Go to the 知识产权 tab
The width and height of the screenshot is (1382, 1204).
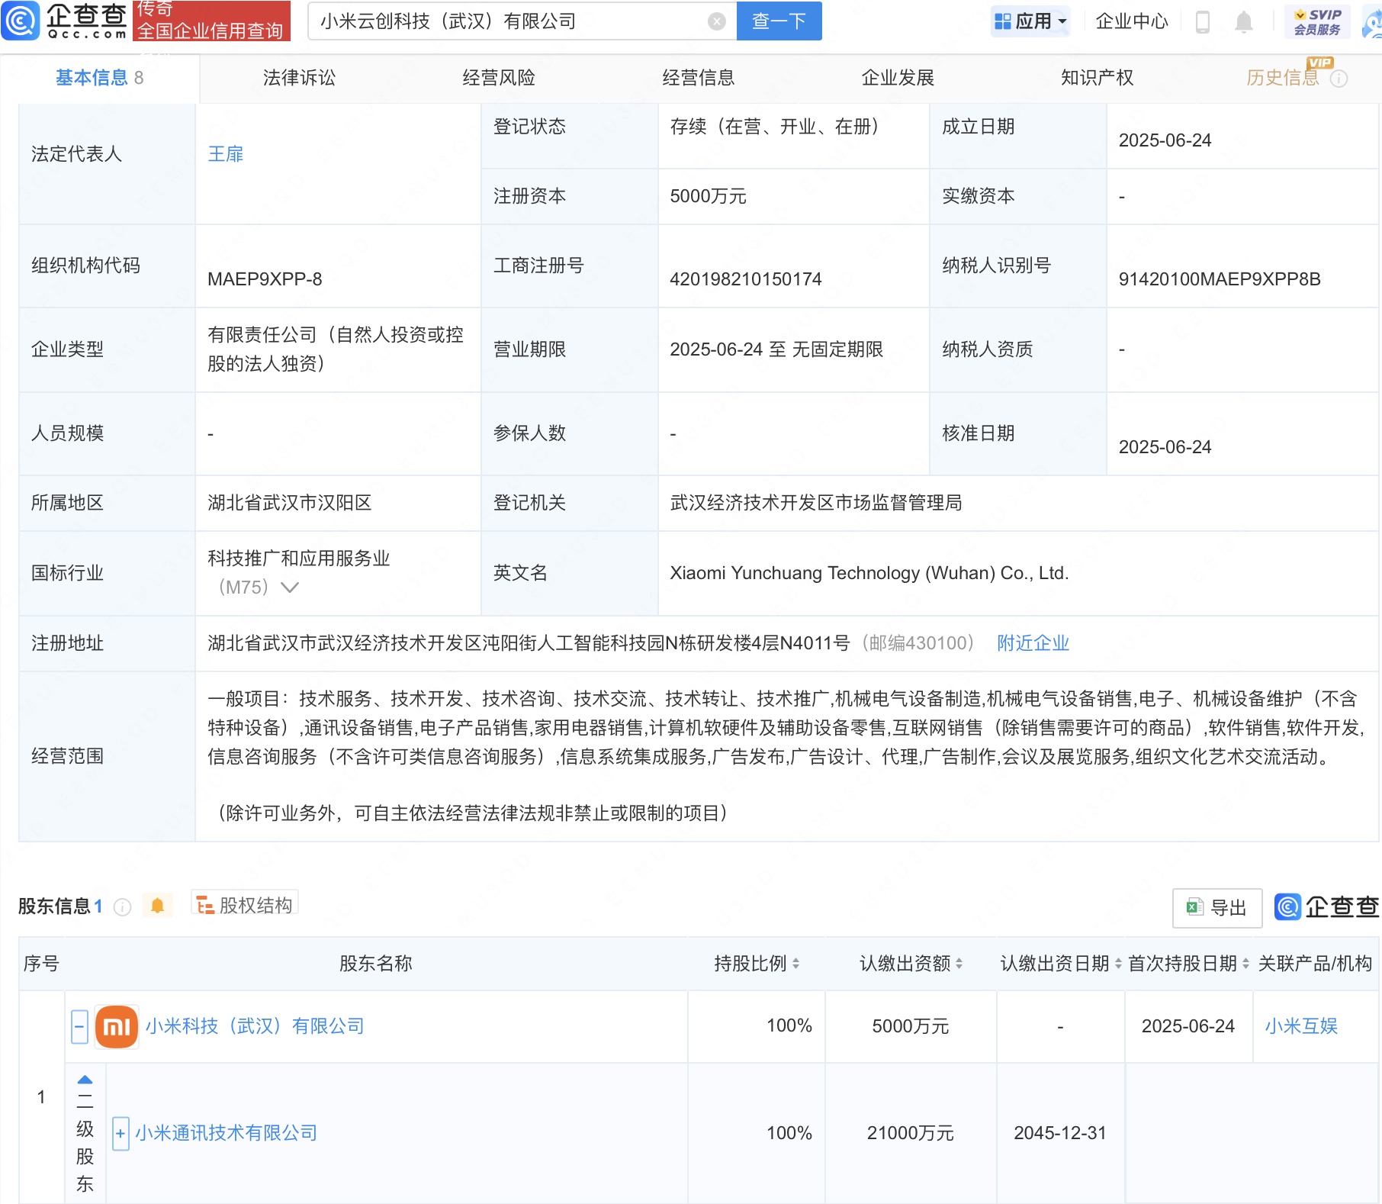tap(1097, 78)
